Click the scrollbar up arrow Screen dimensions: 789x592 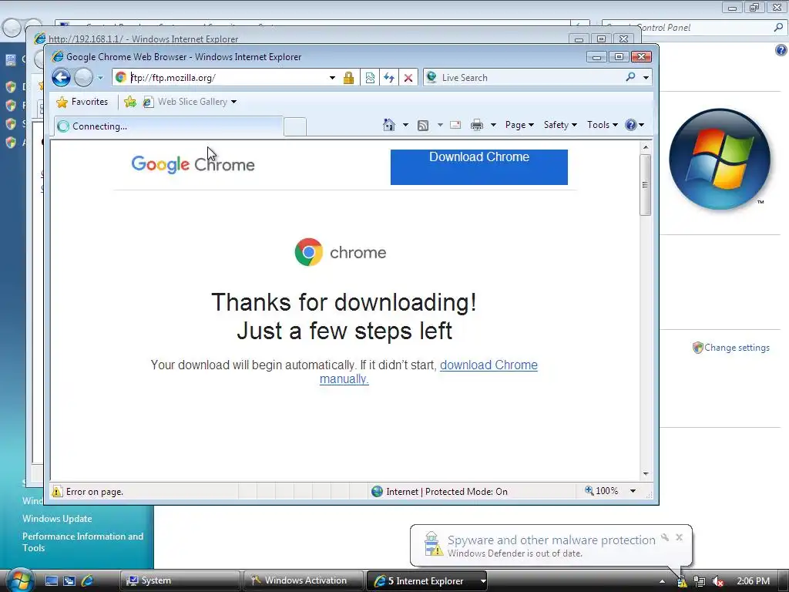click(x=646, y=147)
